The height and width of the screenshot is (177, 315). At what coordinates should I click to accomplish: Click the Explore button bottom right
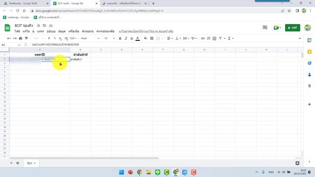(x=297, y=163)
